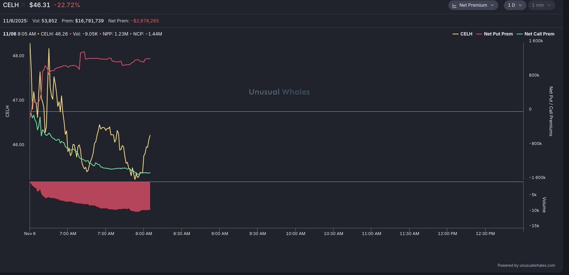
Task: Expand the 1 D time range dropdown
Action: [514, 5]
